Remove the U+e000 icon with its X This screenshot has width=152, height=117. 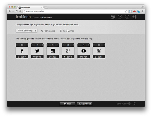[17, 45]
